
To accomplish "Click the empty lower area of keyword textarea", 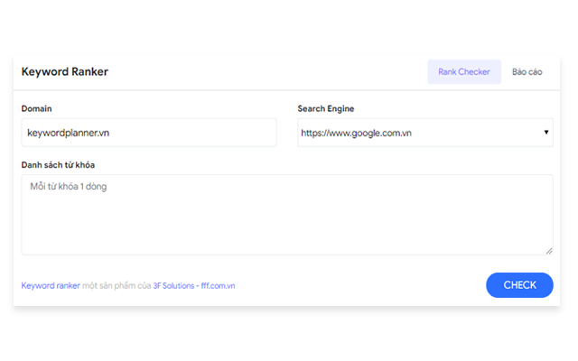I will pyautogui.click(x=287, y=236).
